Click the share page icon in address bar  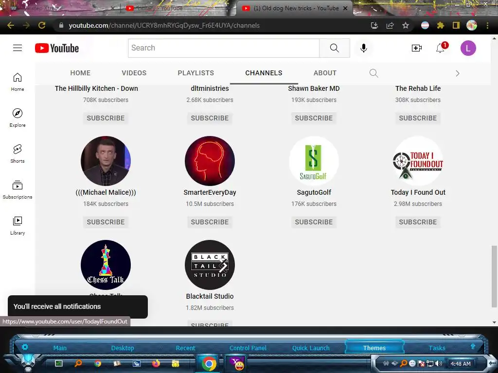coord(390,25)
